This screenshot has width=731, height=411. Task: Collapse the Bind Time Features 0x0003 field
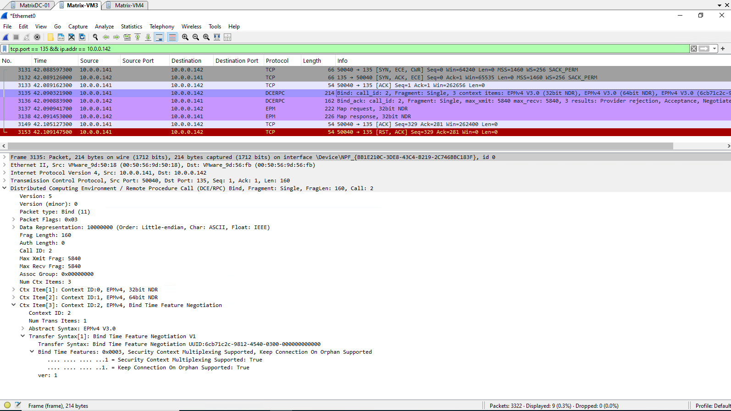click(32, 352)
